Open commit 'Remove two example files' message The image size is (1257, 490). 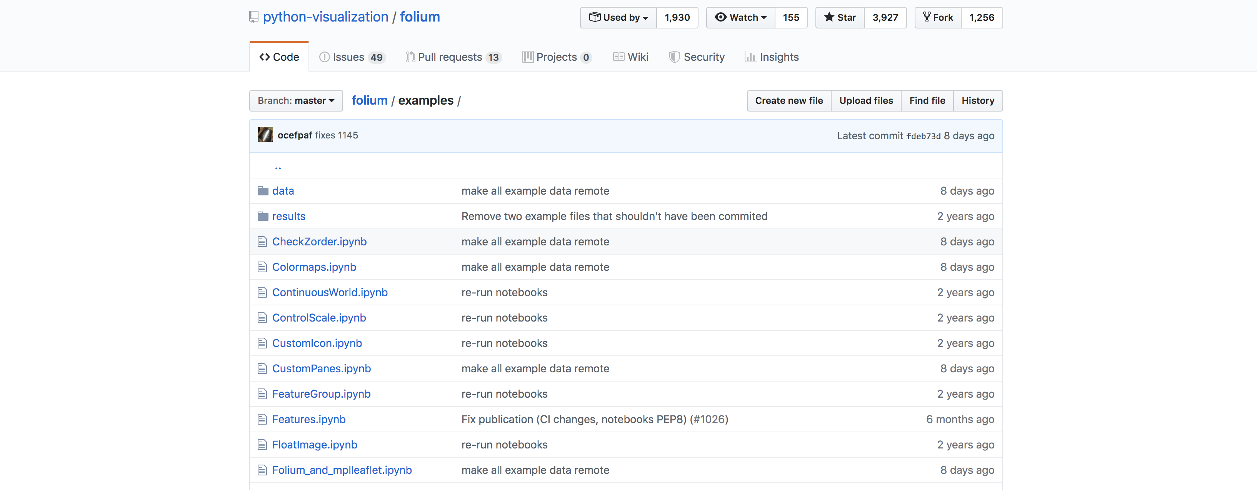614,216
